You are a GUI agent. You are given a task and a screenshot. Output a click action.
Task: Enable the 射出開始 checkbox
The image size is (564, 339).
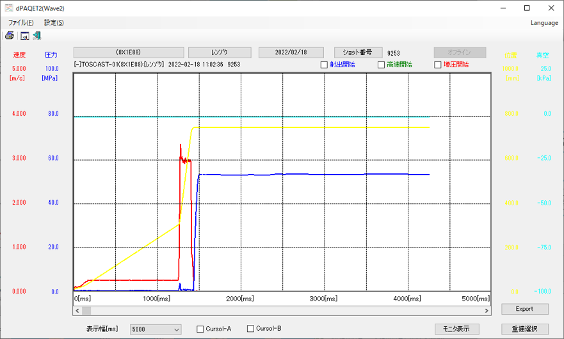325,65
